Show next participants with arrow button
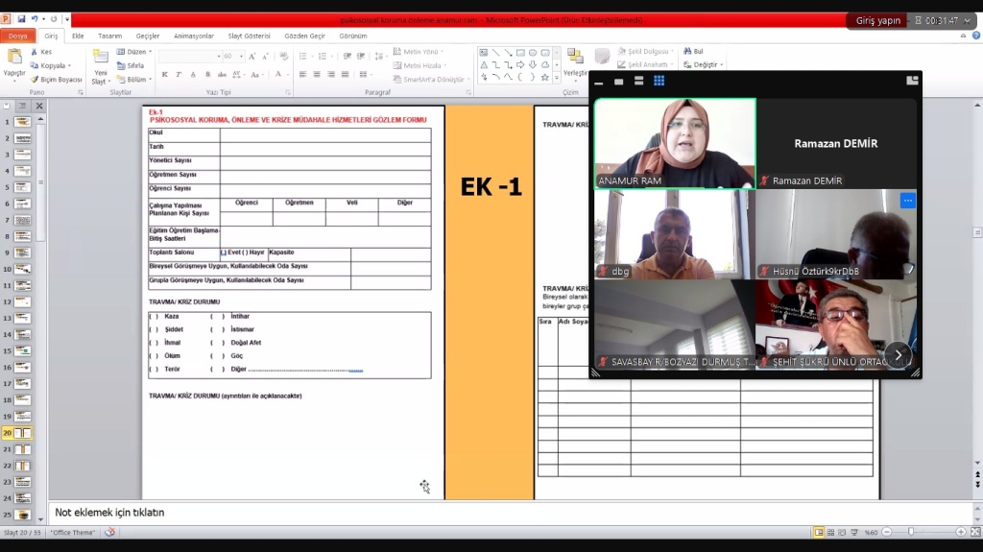983x552 pixels. [898, 354]
